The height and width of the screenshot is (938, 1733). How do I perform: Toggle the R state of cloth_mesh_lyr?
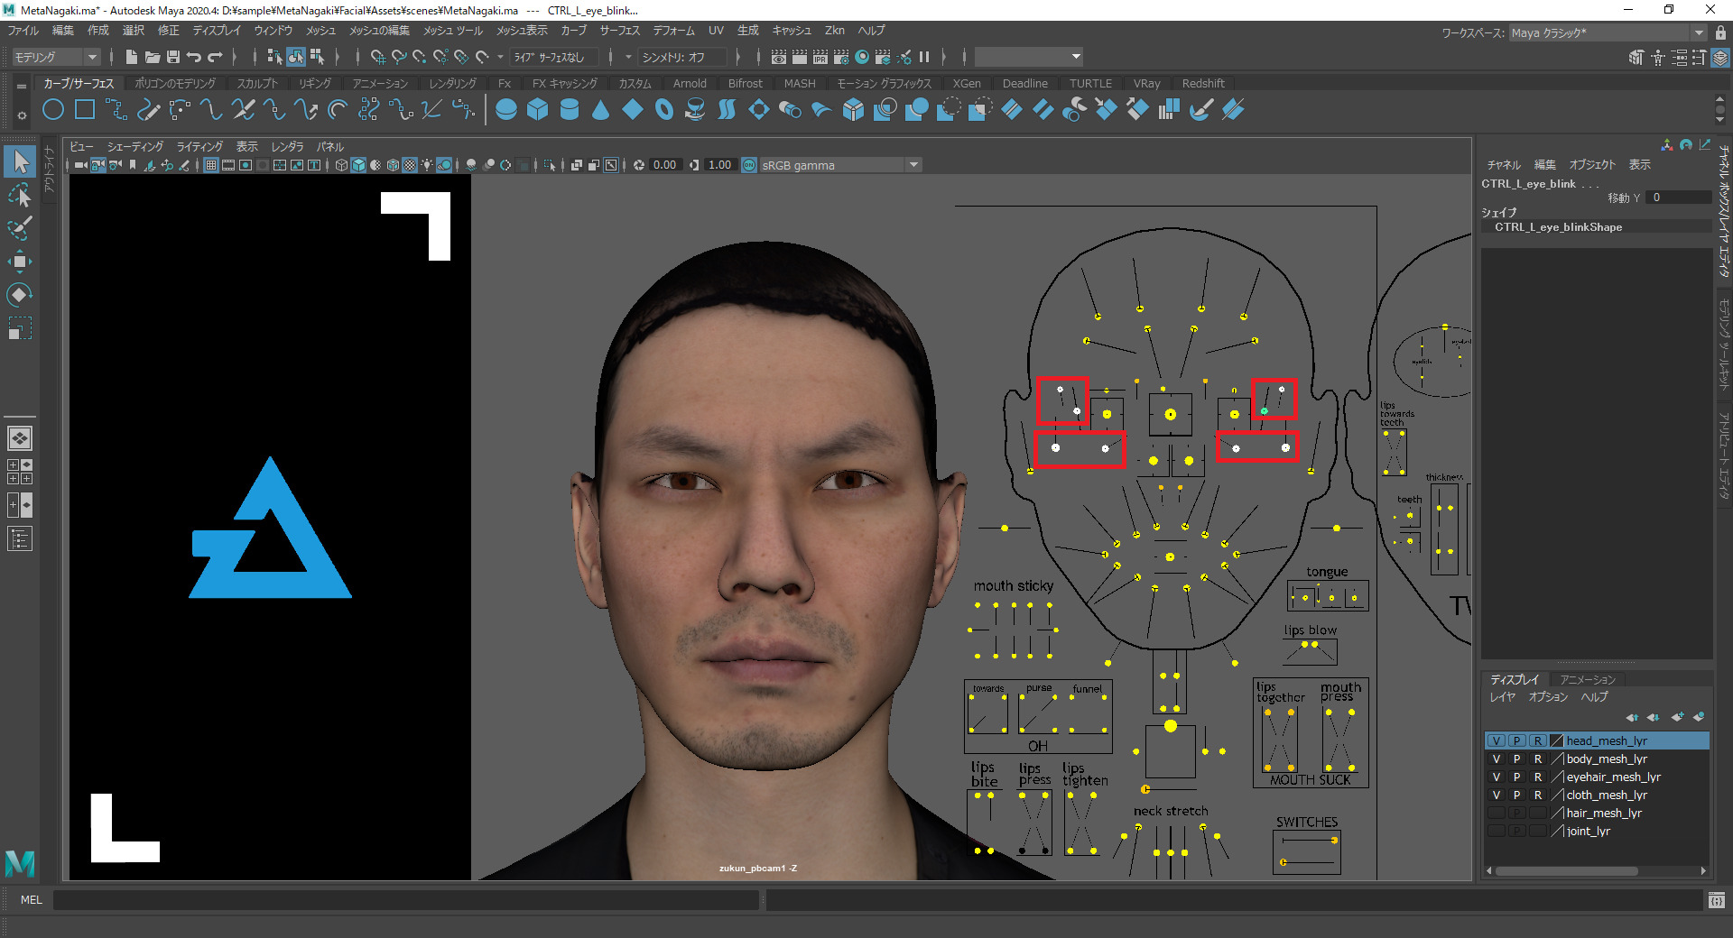tap(1537, 795)
